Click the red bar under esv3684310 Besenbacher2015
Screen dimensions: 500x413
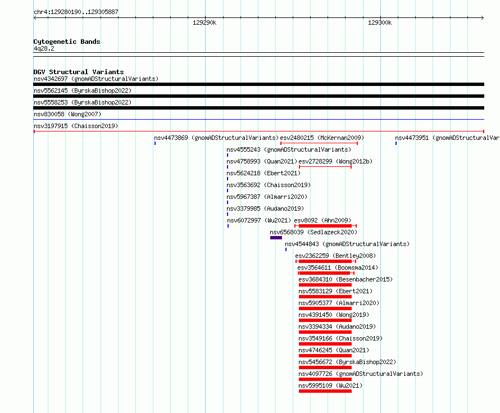pos(325,285)
